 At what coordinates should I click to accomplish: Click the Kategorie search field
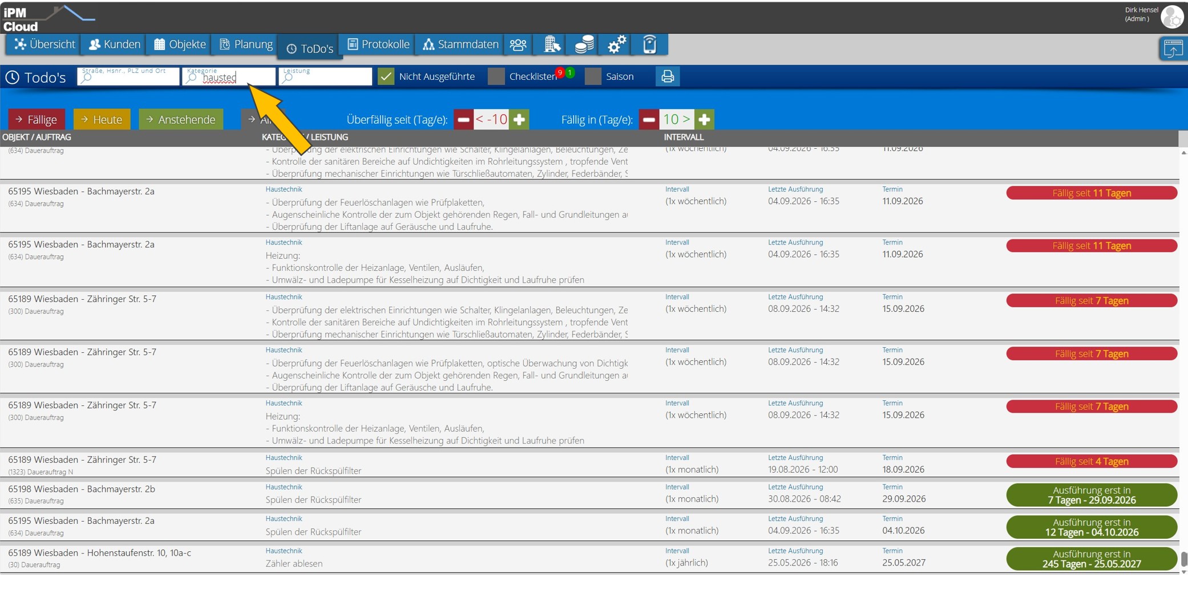[x=229, y=76]
